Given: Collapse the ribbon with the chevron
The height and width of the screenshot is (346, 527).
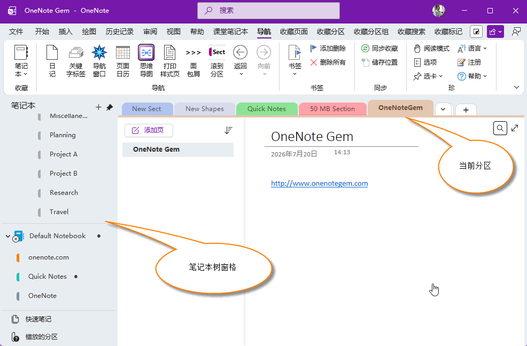Looking at the screenshot, I should pyautogui.click(x=517, y=88).
